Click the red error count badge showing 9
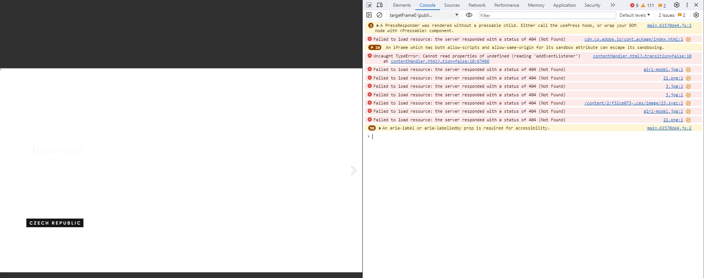 pyautogui.click(x=634, y=6)
